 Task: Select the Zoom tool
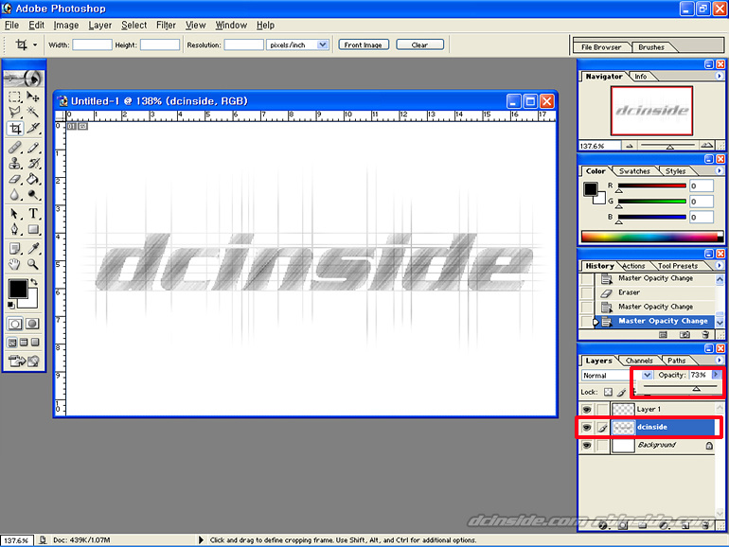point(32,264)
